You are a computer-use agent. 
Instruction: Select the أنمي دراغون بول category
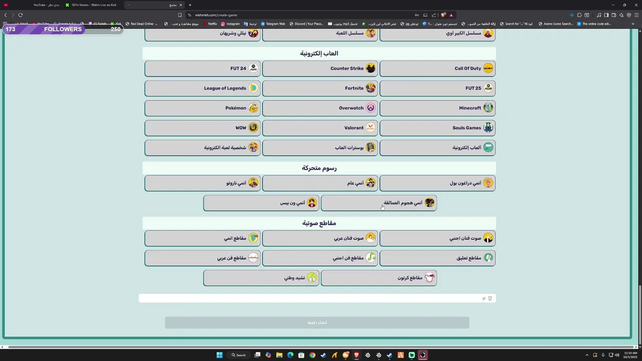(x=437, y=183)
